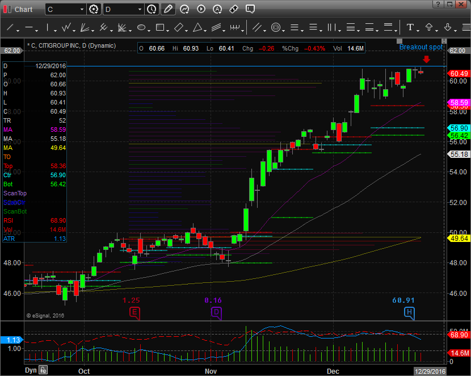Screen dimensions: 471x376
Task: Open the window help question mark button
Action: coord(438,4)
